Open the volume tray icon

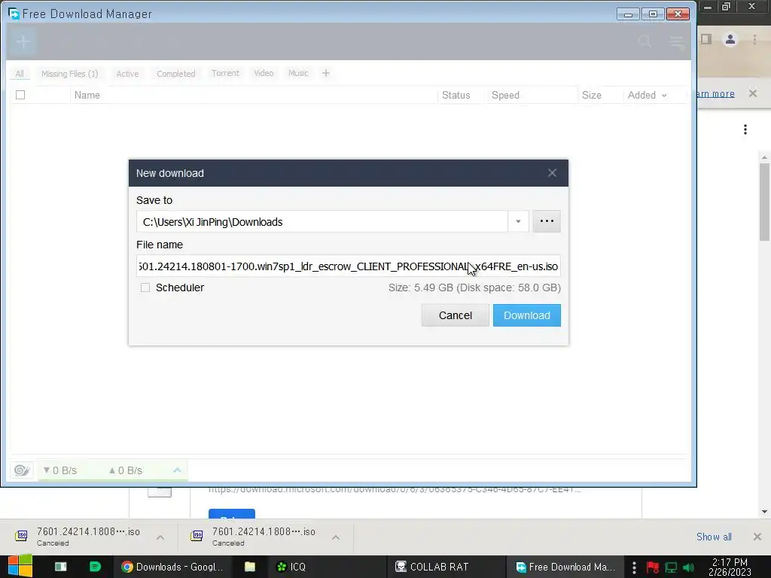coord(688,567)
